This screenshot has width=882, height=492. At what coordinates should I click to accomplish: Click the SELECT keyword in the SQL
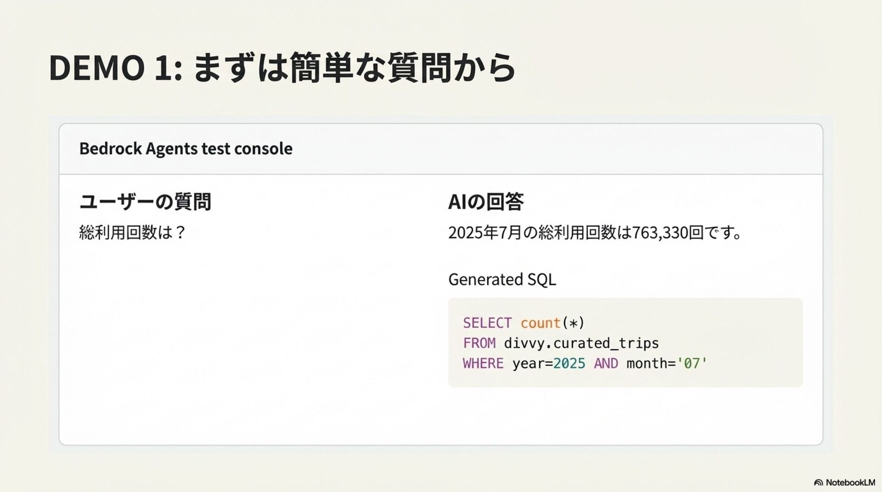[487, 323]
